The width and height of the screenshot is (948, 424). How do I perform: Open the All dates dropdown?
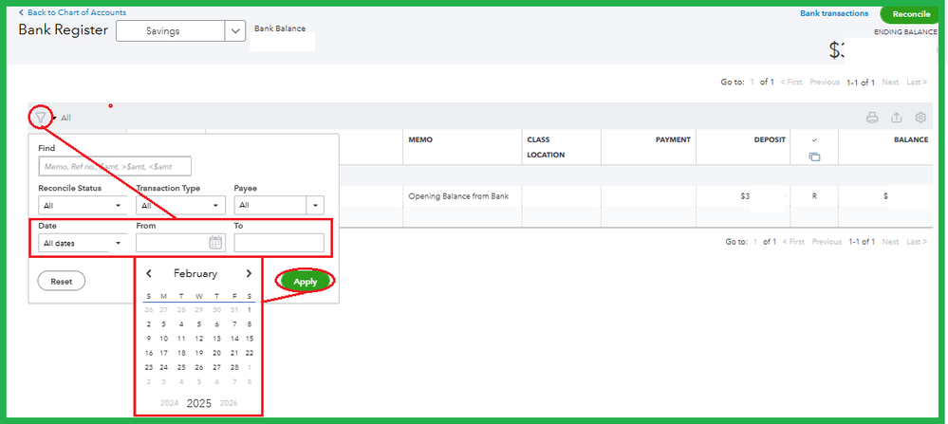(x=83, y=243)
